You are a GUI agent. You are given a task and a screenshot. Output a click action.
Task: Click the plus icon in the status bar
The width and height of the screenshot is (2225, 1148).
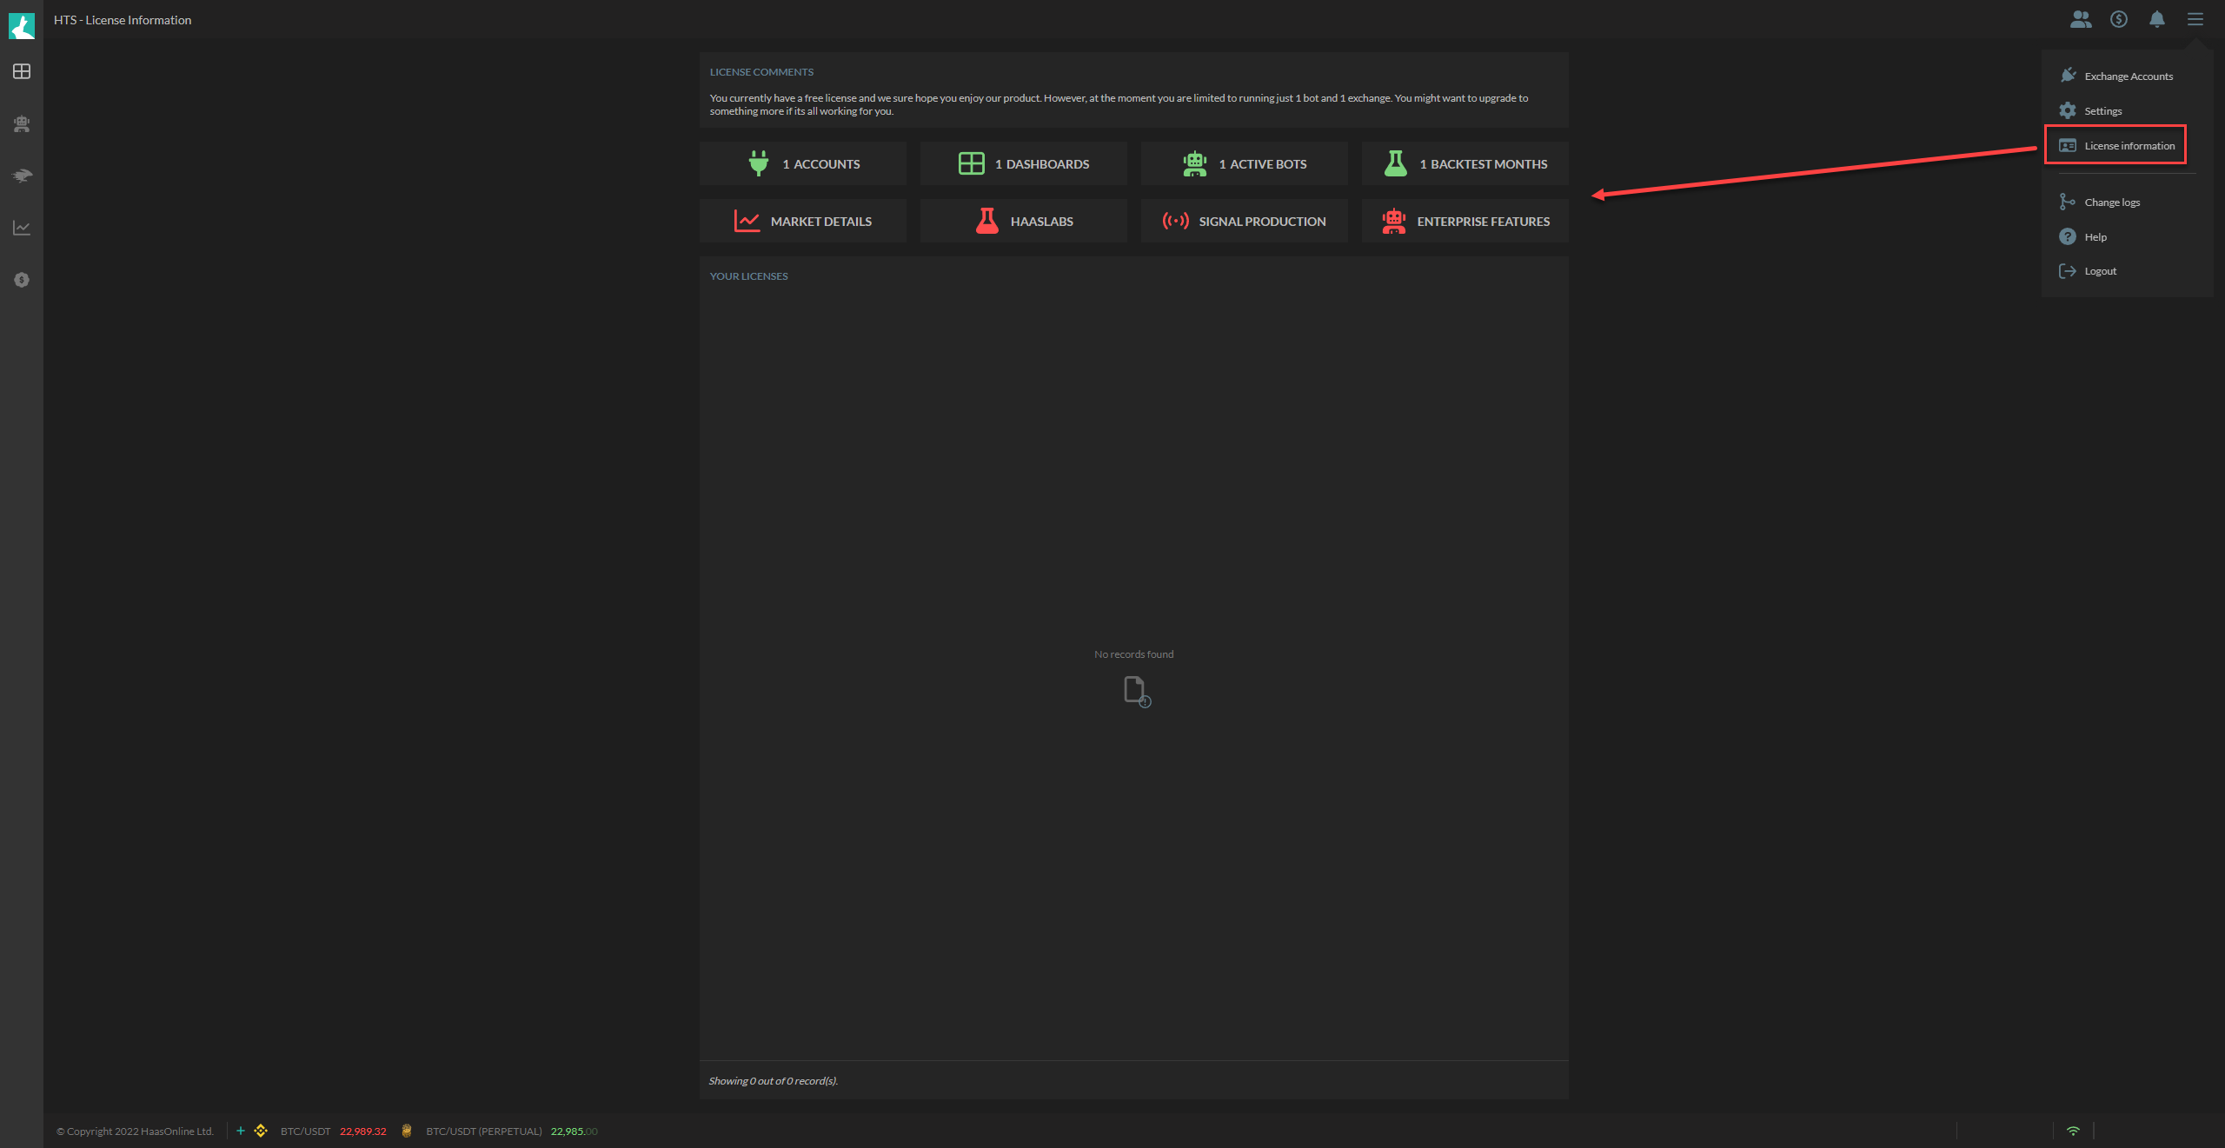coord(239,1131)
